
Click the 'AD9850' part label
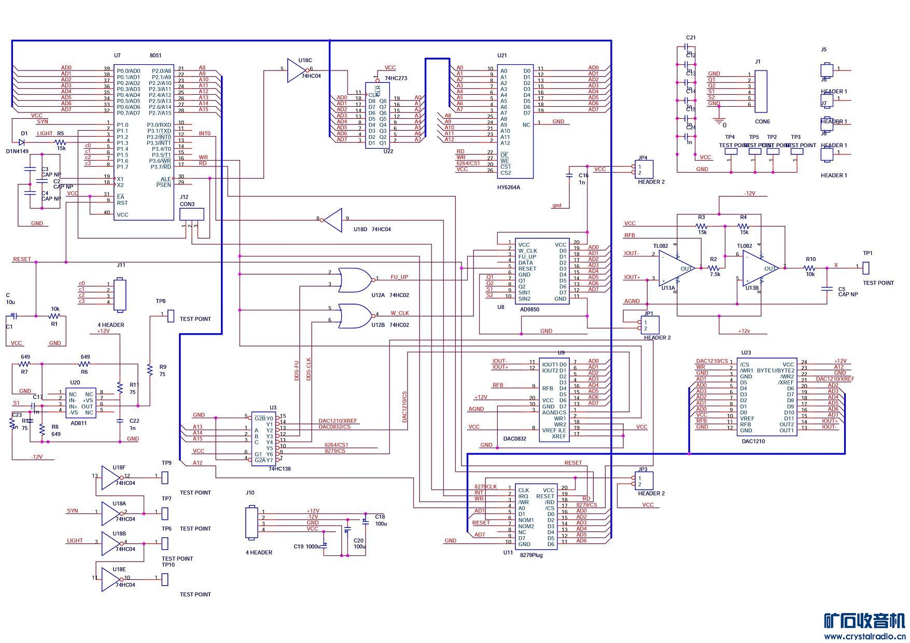coord(529,309)
